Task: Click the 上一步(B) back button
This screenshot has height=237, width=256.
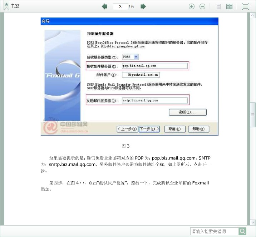Action: coord(128,129)
